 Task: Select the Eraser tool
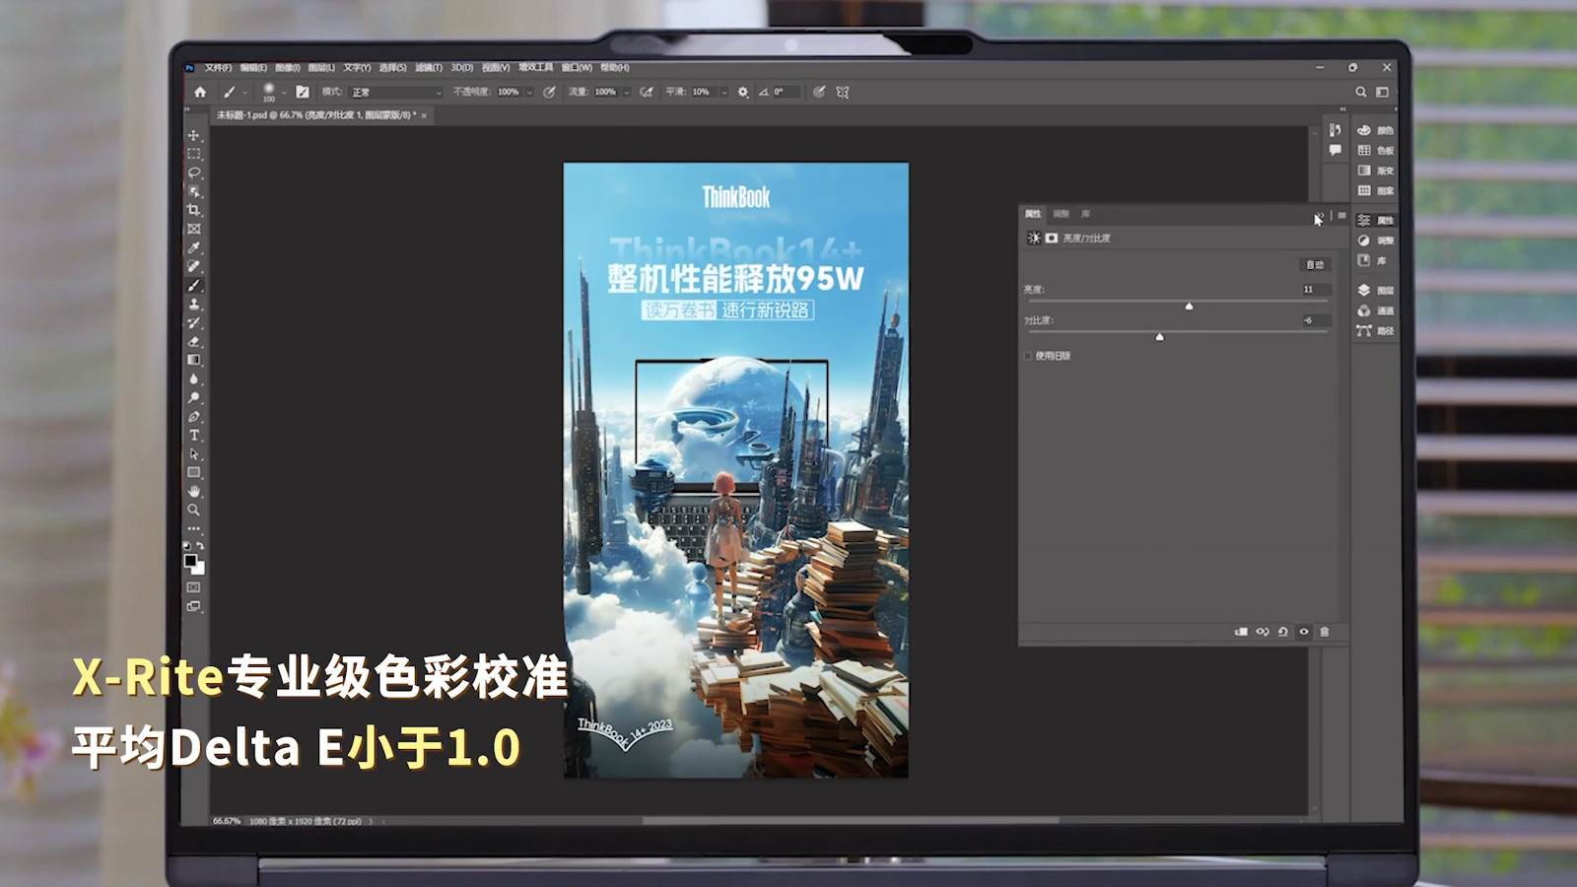(x=194, y=341)
